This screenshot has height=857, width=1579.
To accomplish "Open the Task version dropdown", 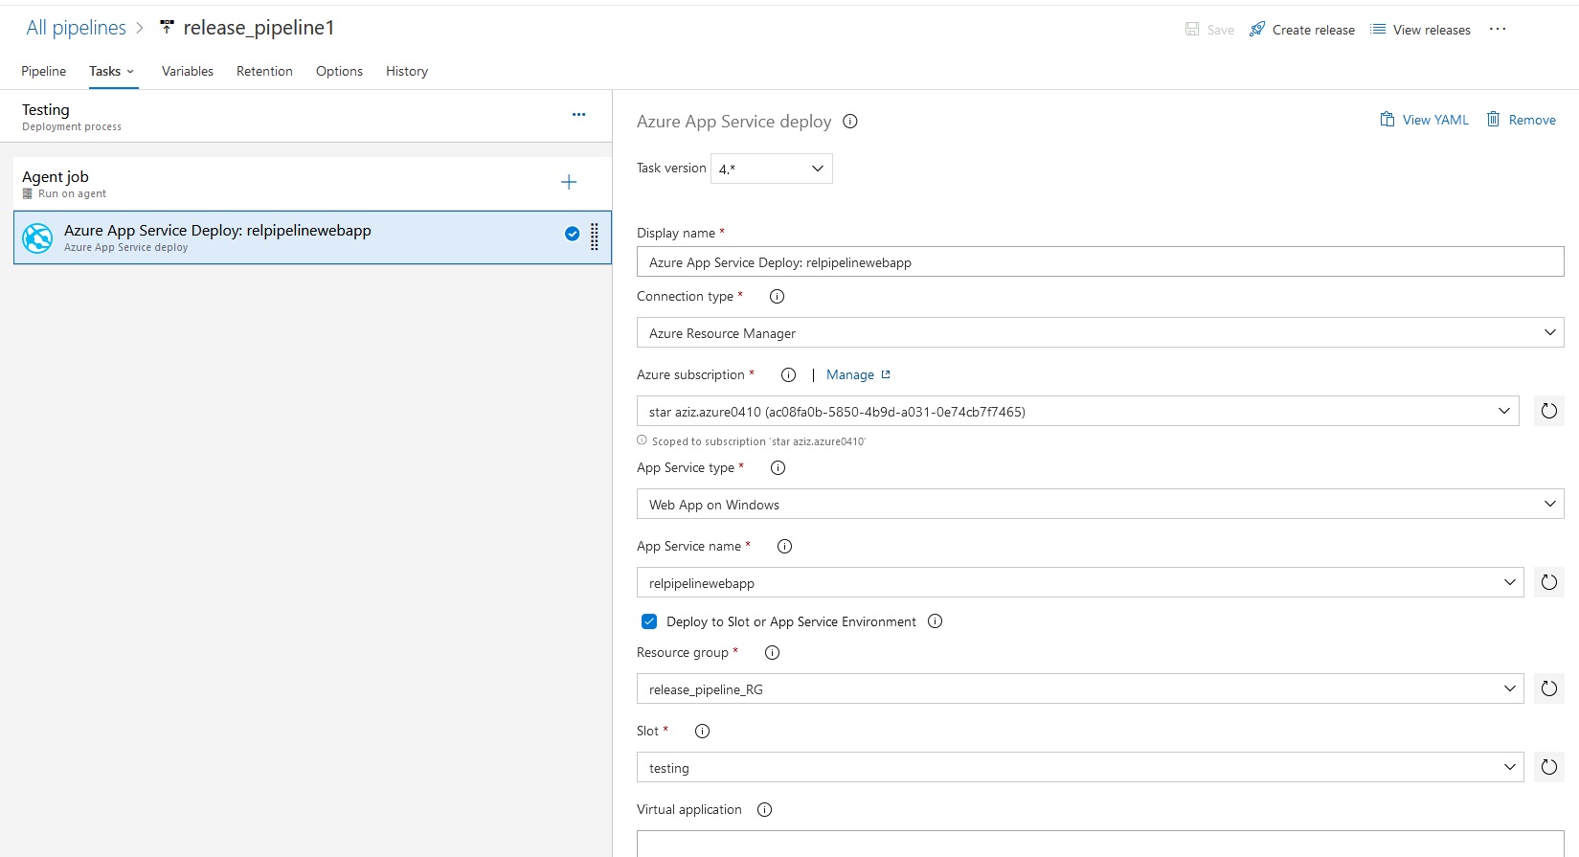I will click(x=772, y=169).
